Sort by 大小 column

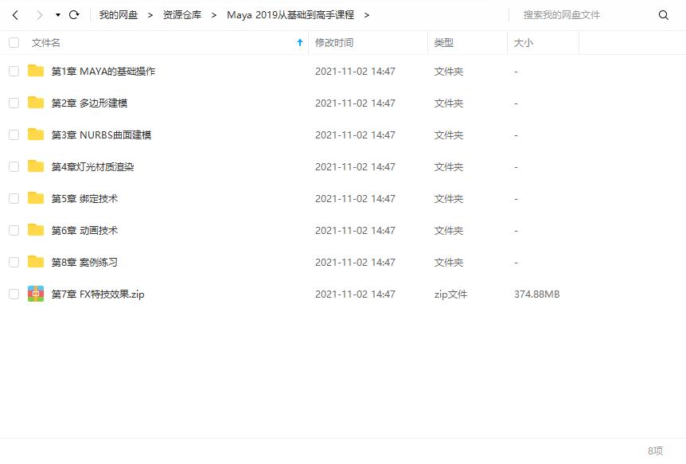[523, 42]
